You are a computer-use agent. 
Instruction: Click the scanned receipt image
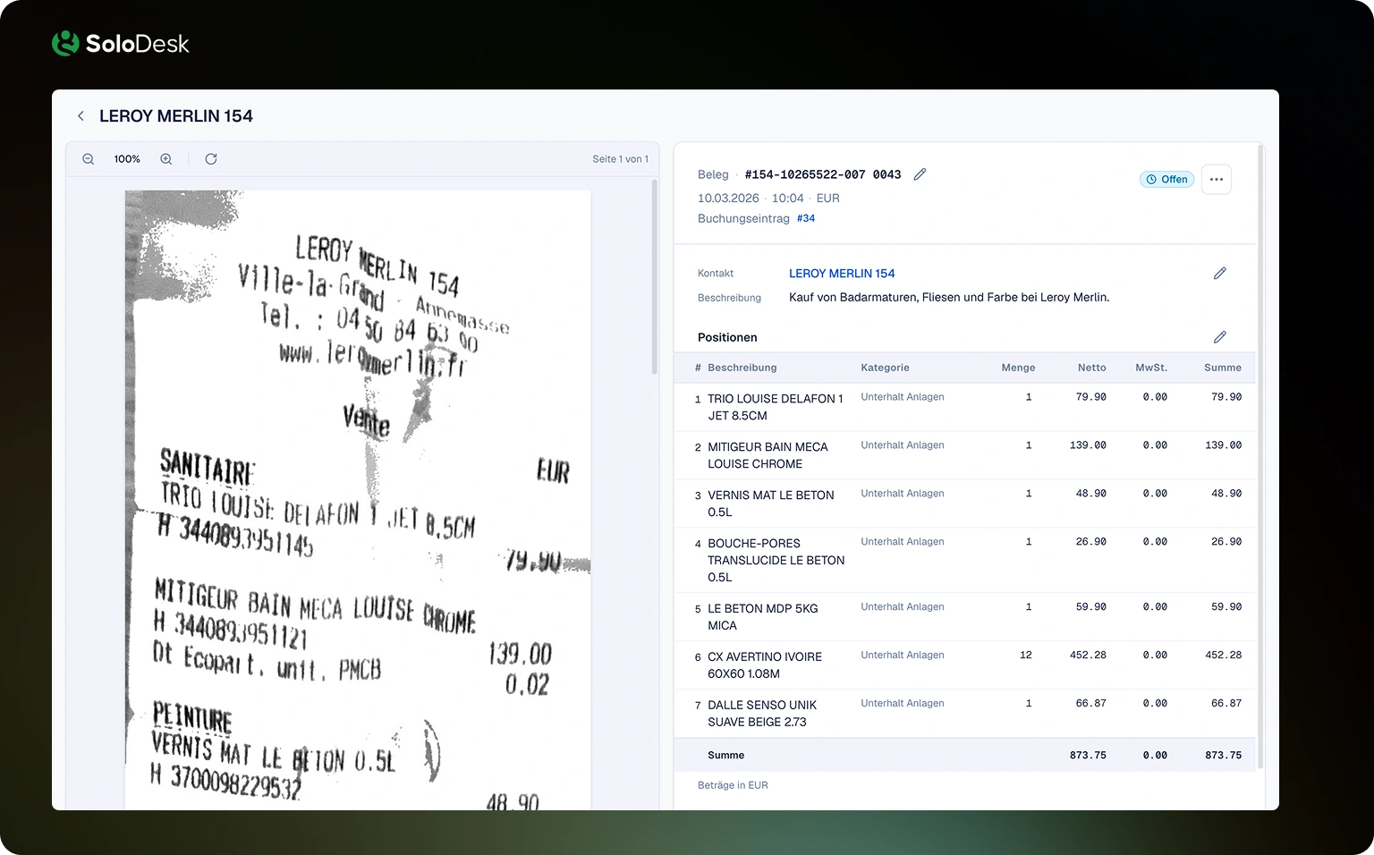(x=358, y=500)
